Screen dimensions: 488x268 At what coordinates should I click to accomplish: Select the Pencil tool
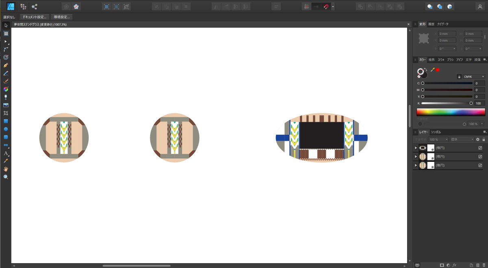6,73
